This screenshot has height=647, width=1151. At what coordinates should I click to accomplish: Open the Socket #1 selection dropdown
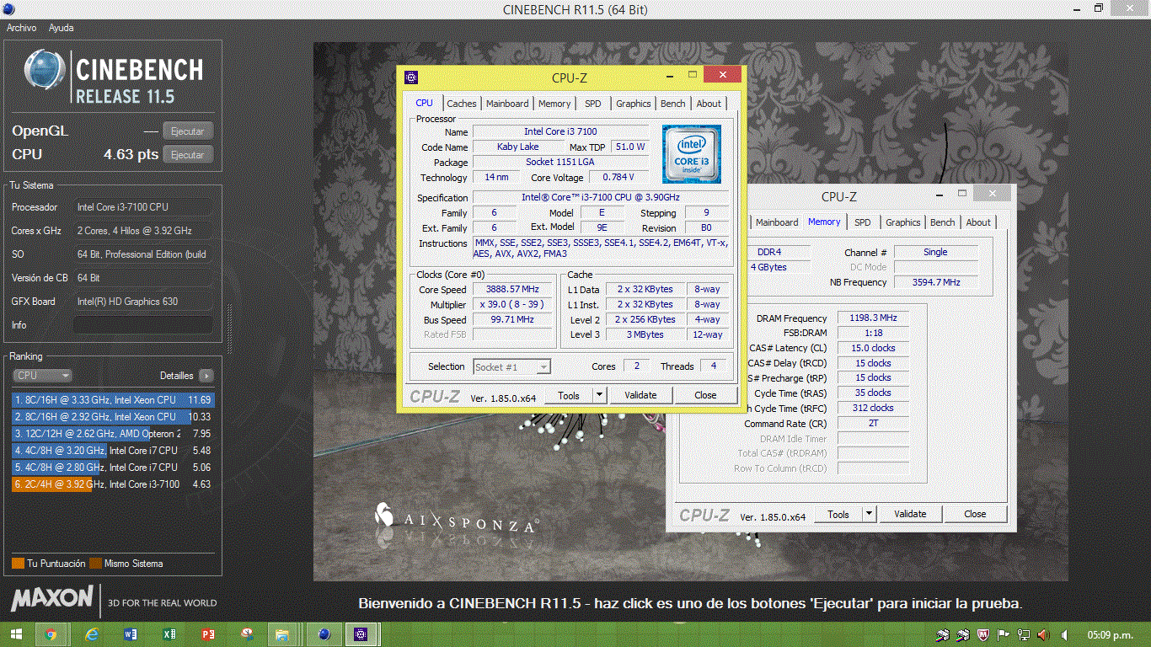point(511,366)
